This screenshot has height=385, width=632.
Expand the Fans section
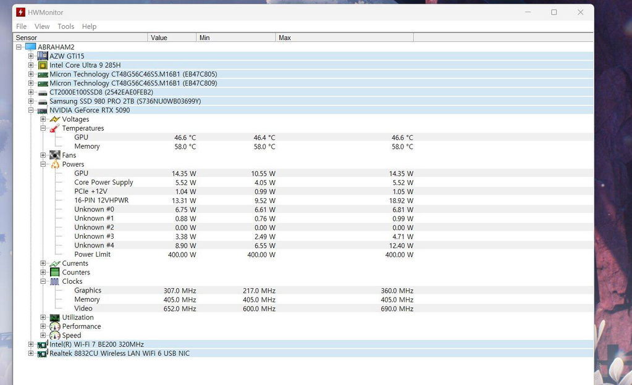tap(43, 155)
